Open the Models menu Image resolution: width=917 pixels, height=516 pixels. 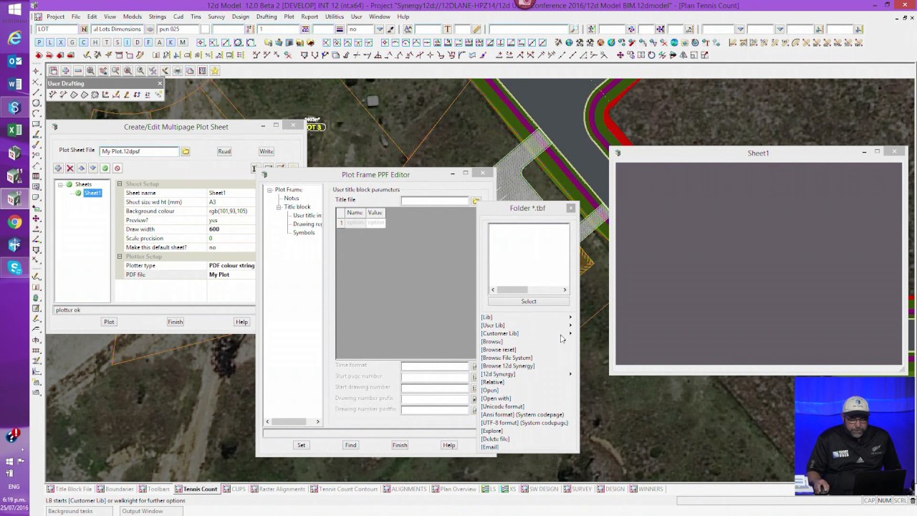133,16
